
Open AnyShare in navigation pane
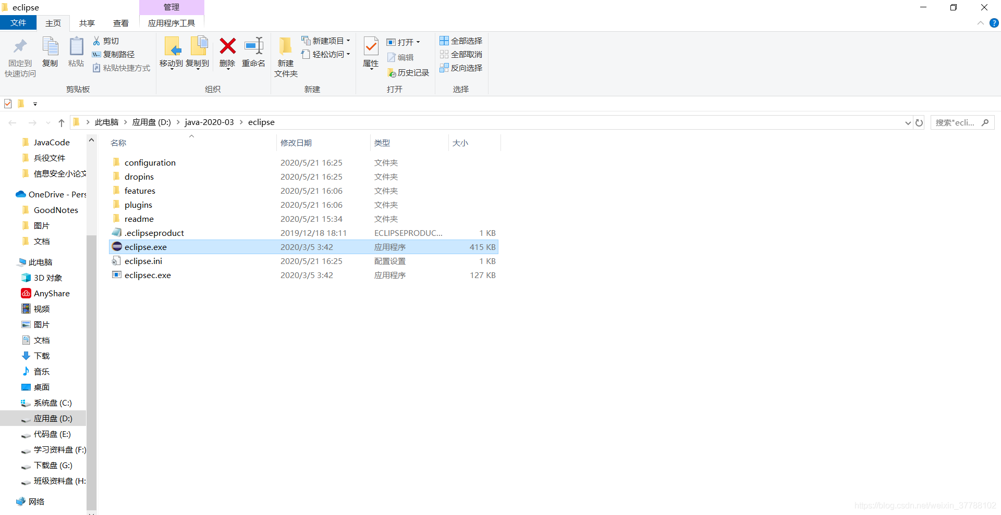(45, 293)
